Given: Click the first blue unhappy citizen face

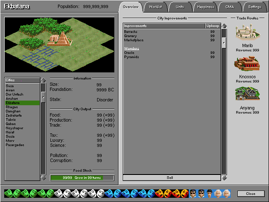Looking at the screenshot, I should tap(109, 194).
